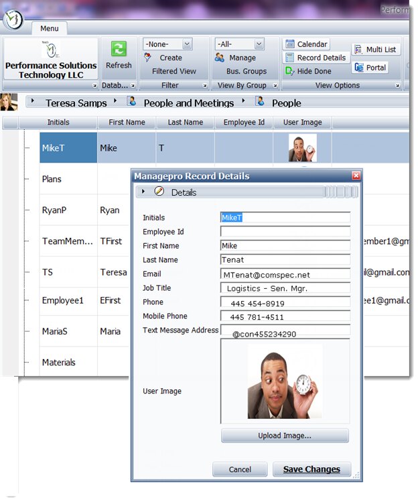The height and width of the screenshot is (502, 418).
Task: Open the Portal view
Action: click(x=370, y=68)
